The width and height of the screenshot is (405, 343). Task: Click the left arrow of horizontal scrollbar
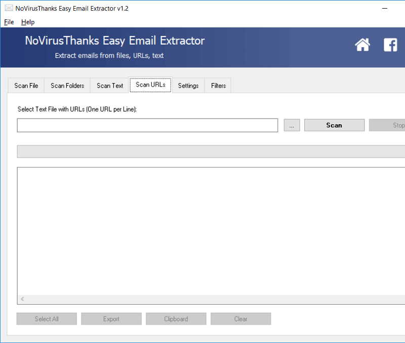(22, 299)
